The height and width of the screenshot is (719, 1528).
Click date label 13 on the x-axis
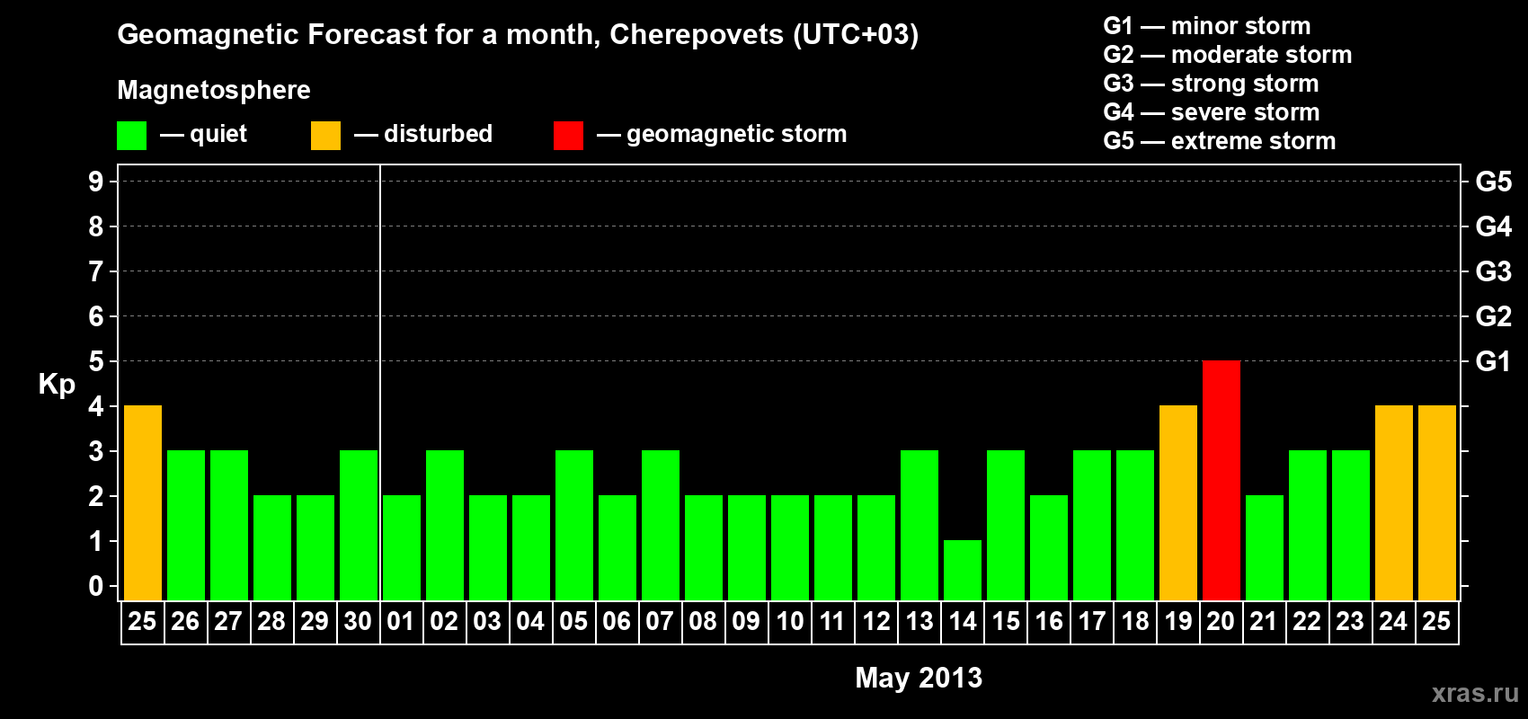[x=919, y=622]
